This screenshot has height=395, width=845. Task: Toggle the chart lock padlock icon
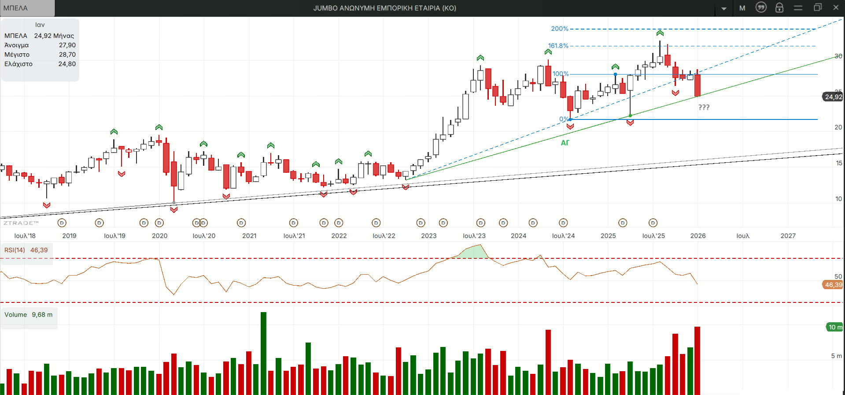click(x=779, y=7)
